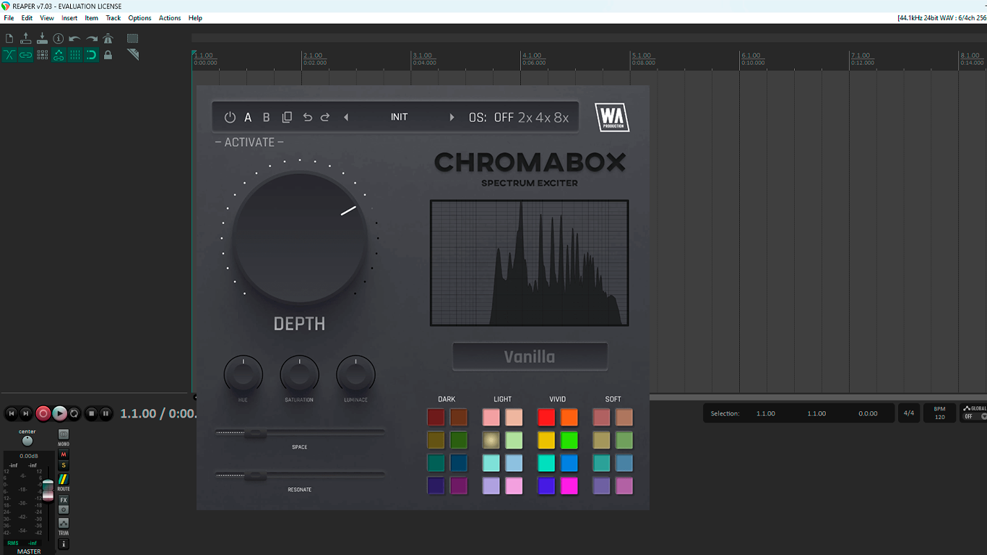Toggle snap magnet icon
987x555 pixels.
pyautogui.click(x=92, y=55)
